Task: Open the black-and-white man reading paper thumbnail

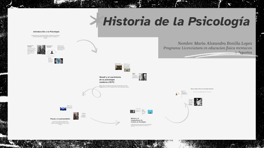Action: (x=198, y=102)
